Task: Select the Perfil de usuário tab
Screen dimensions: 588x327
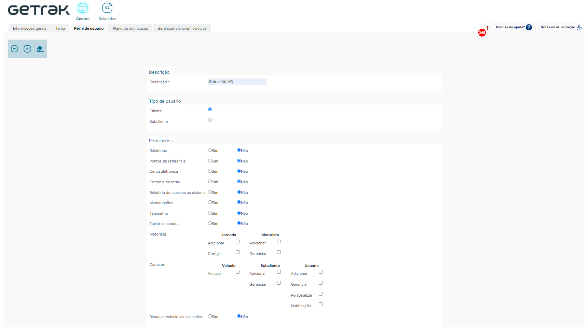Action: tap(89, 28)
